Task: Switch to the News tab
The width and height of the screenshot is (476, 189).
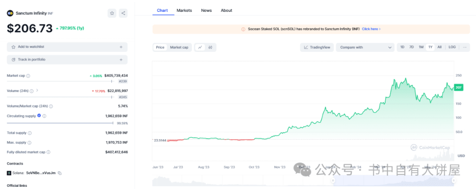Action: [x=206, y=10]
